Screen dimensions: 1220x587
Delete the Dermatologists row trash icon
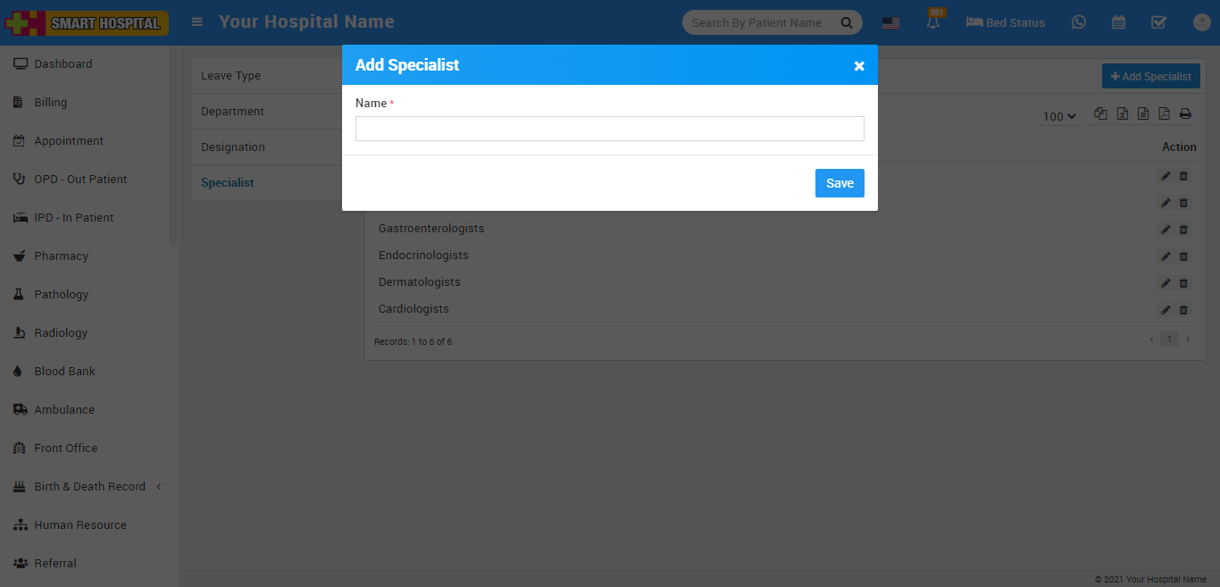pos(1183,283)
